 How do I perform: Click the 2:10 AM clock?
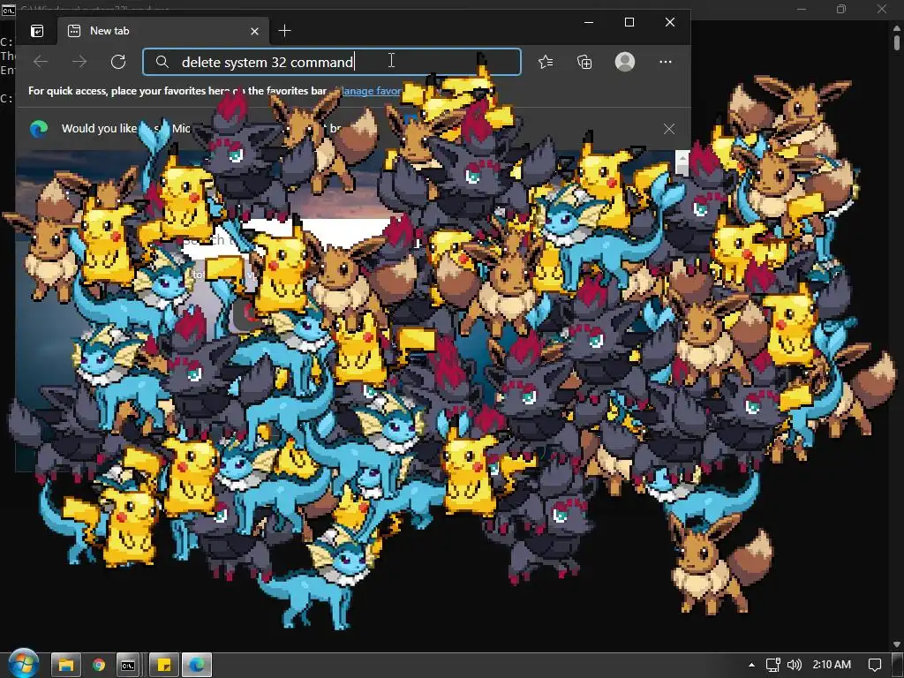pyautogui.click(x=832, y=665)
